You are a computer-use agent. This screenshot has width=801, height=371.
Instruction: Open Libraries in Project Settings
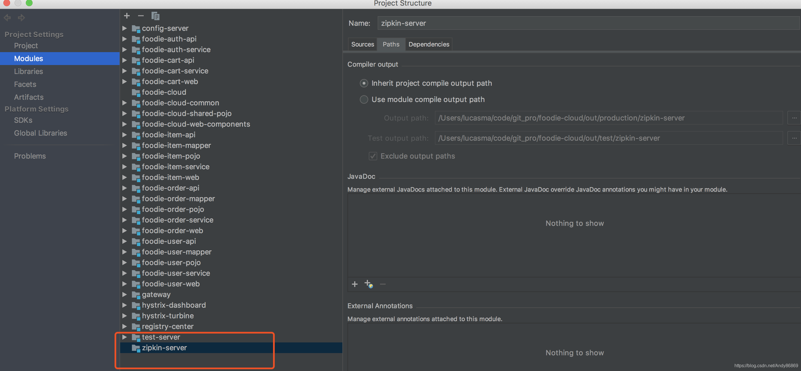(x=28, y=71)
